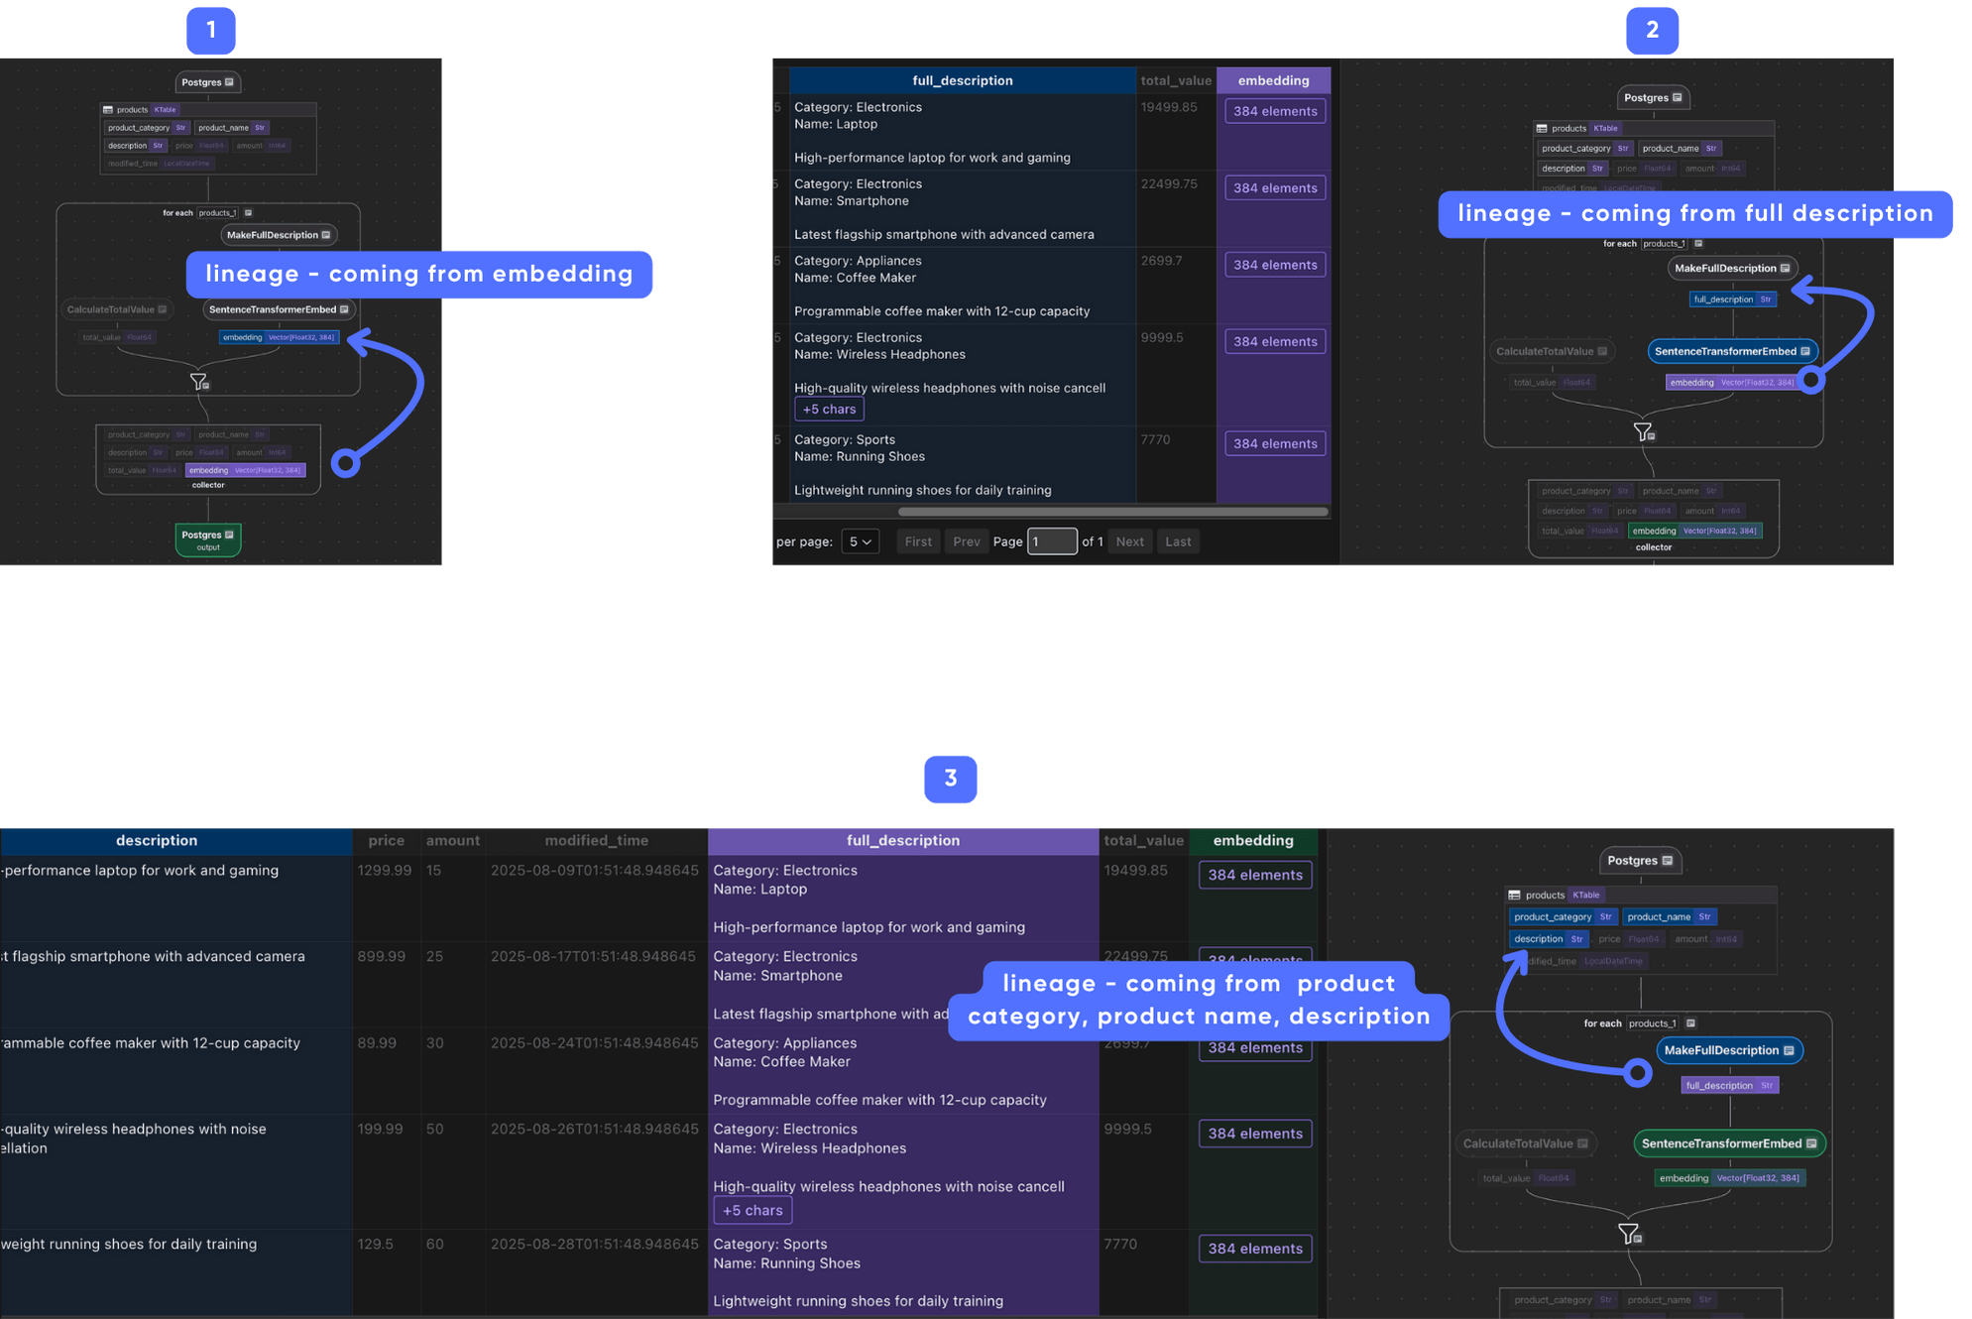Open the per page dropdown showing 5
The height and width of the screenshot is (1319, 1972).
[x=860, y=541]
